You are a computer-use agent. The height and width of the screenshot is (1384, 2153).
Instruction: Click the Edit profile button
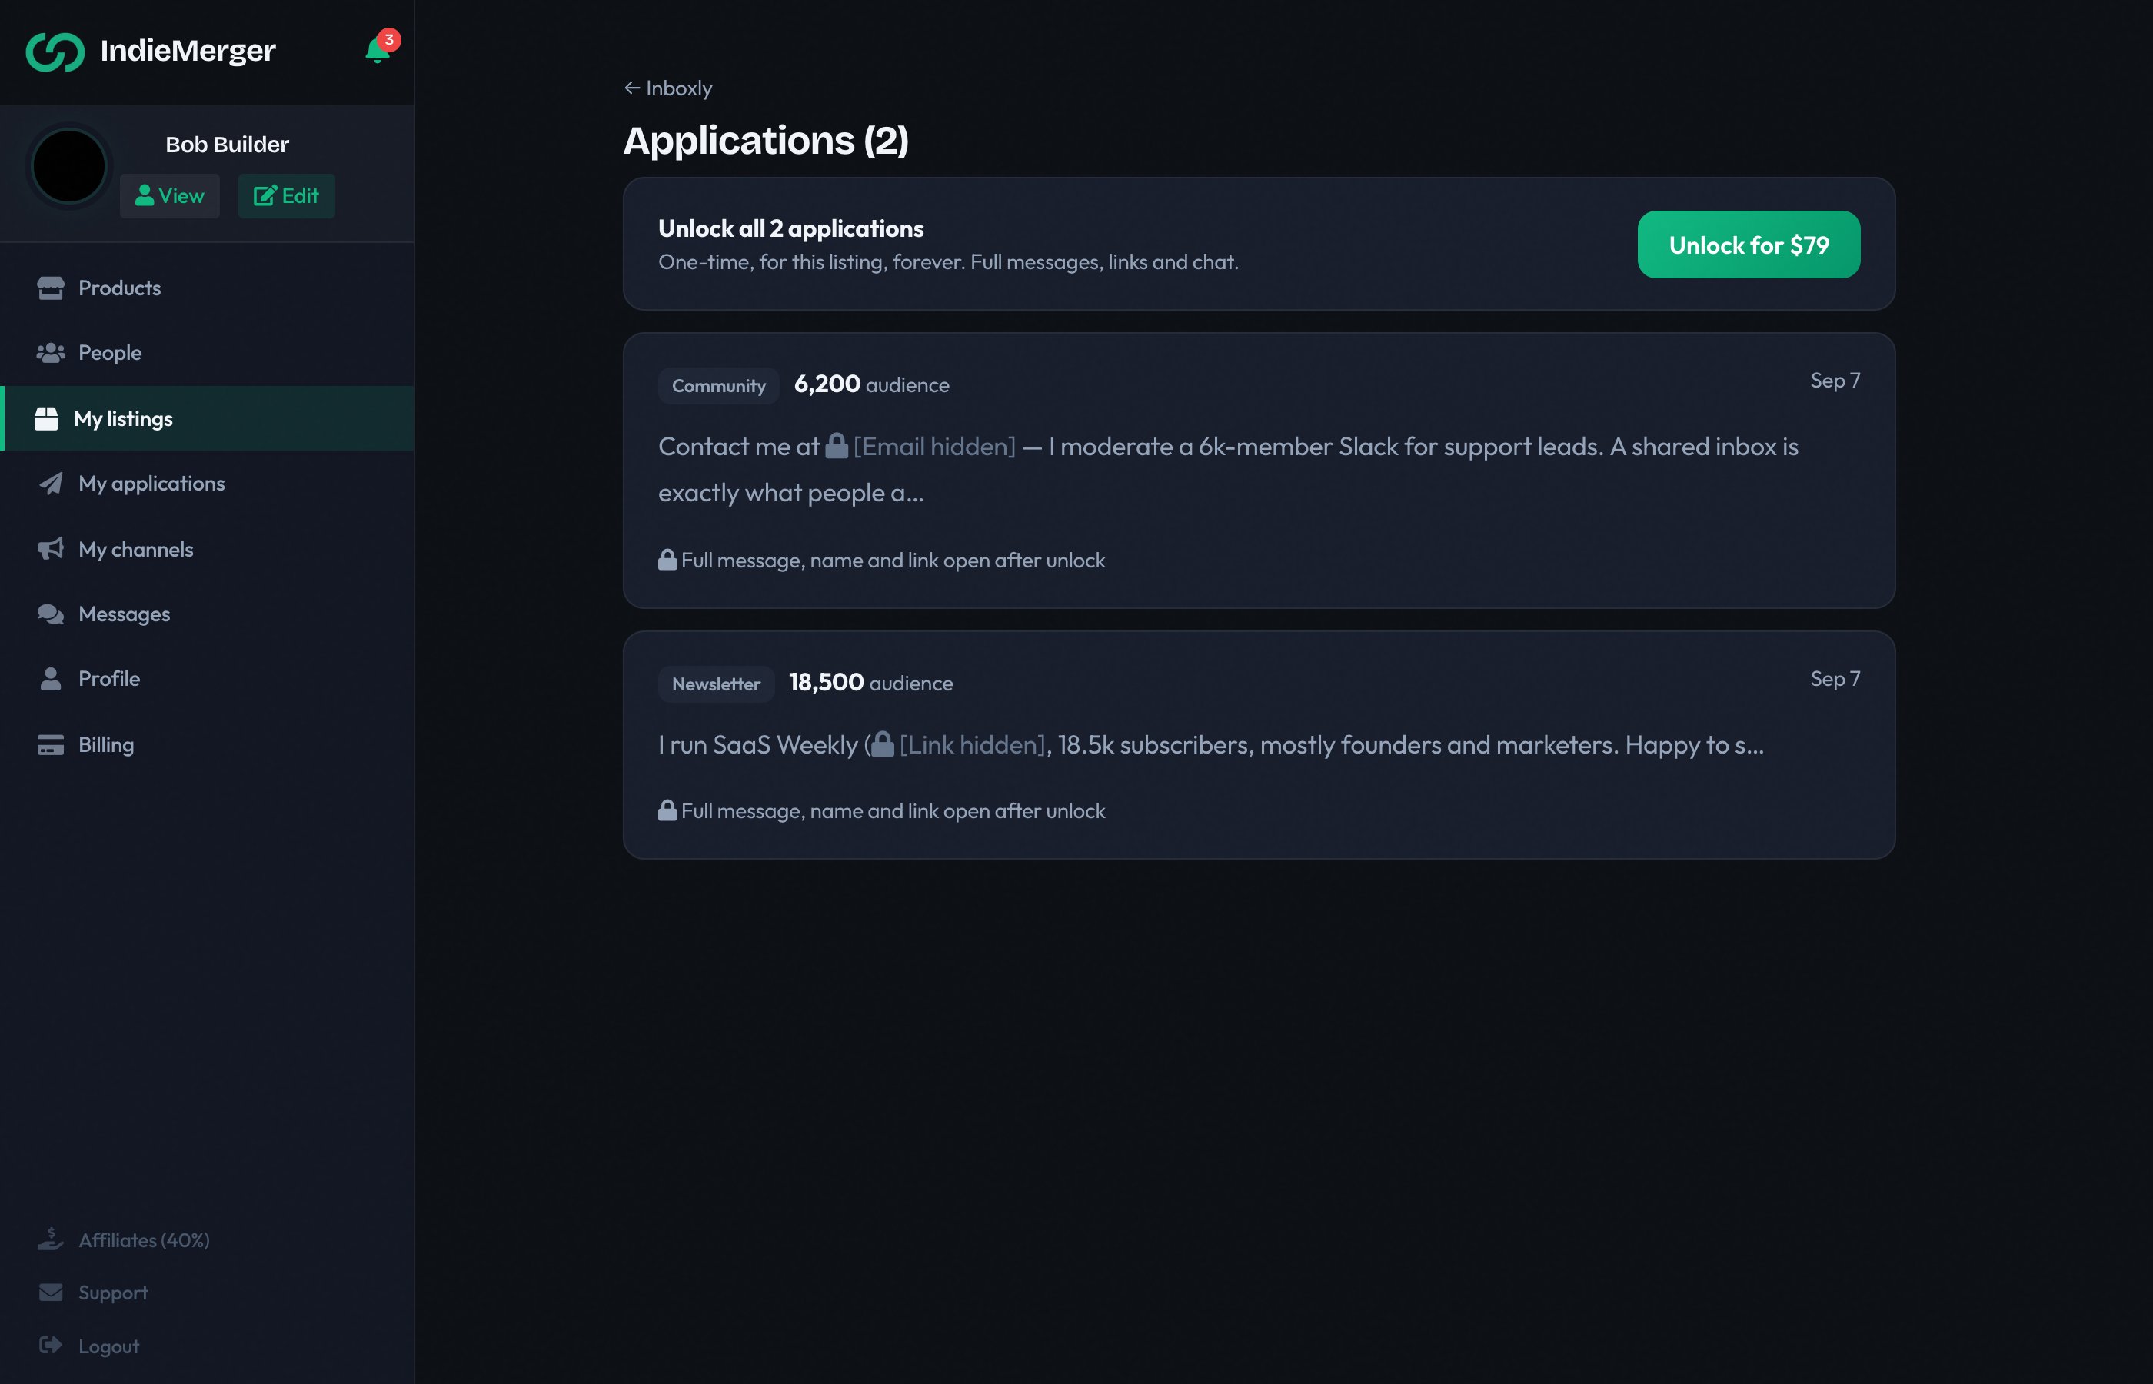tap(287, 196)
